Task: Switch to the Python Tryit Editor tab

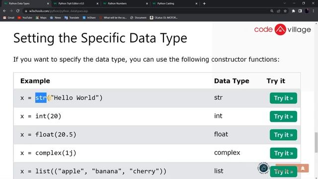Action: pos(75,3)
